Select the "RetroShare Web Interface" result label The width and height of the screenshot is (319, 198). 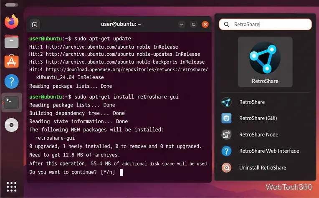click(x=269, y=151)
